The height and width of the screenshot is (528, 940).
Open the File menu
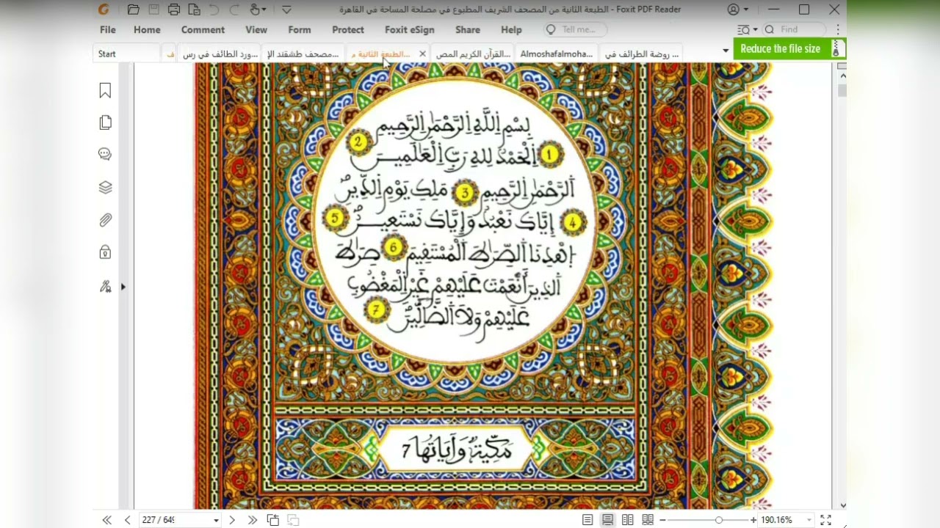pos(108,30)
